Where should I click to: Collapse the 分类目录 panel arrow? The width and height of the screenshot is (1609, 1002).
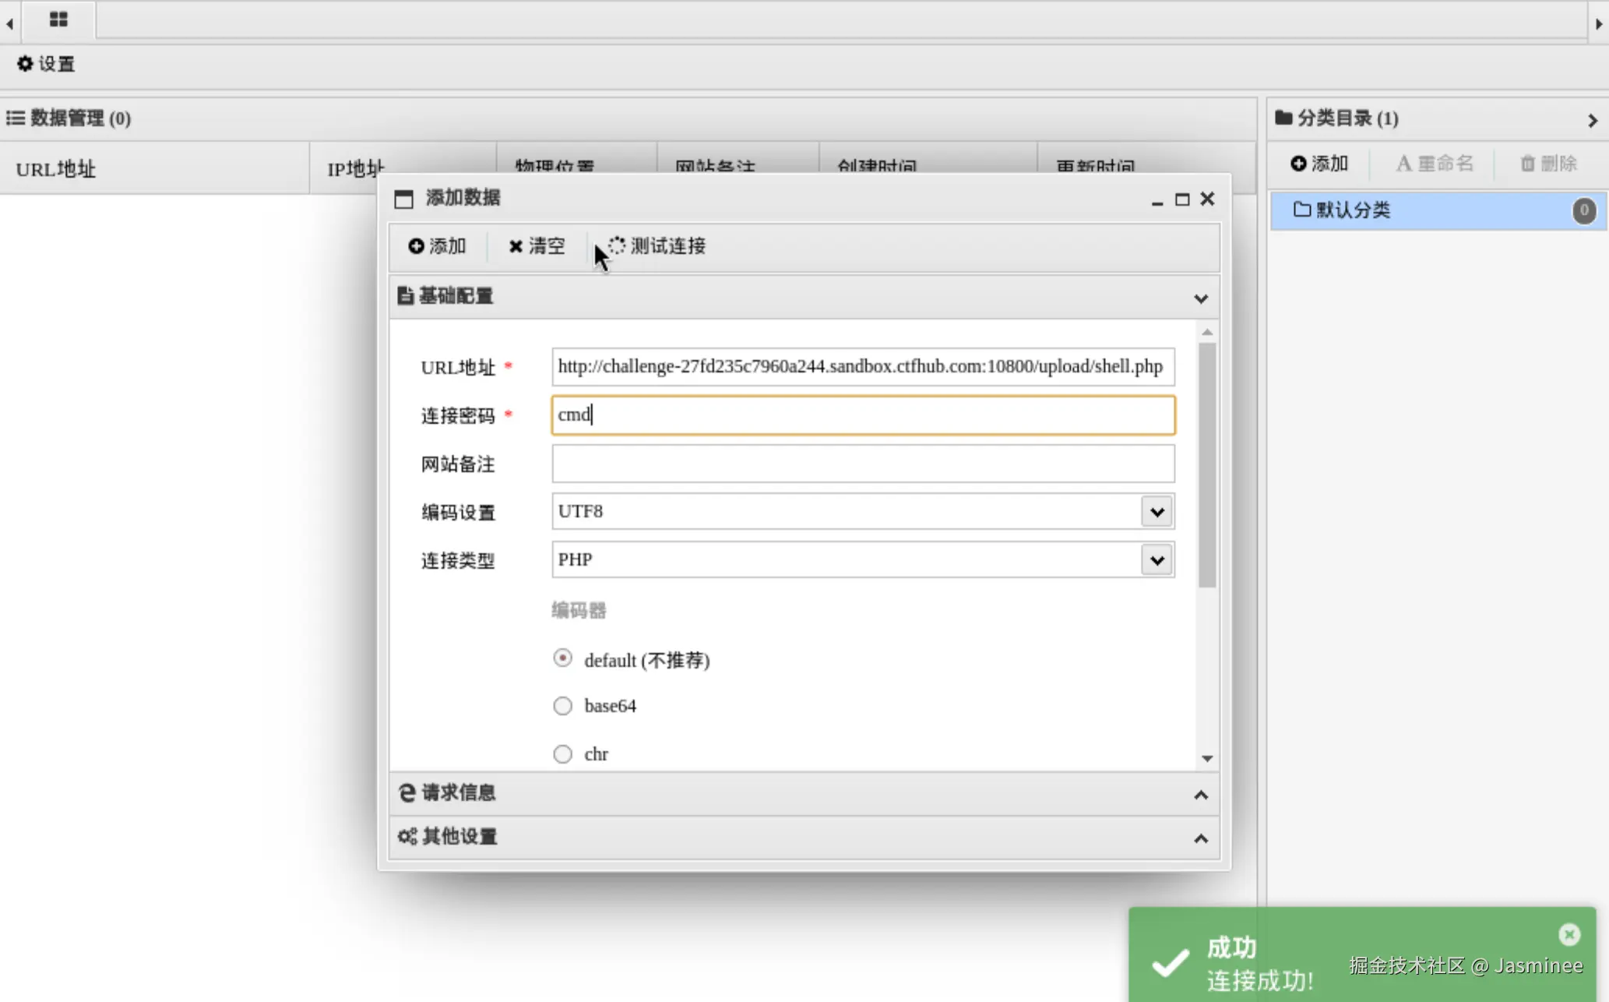click(x=1592, y=120)
